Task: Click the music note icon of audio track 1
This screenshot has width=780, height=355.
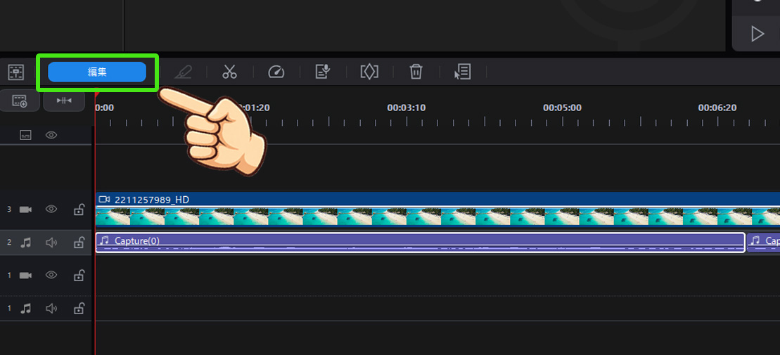Action: click(26, 309)
